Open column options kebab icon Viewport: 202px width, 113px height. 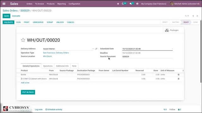[183, 70]
